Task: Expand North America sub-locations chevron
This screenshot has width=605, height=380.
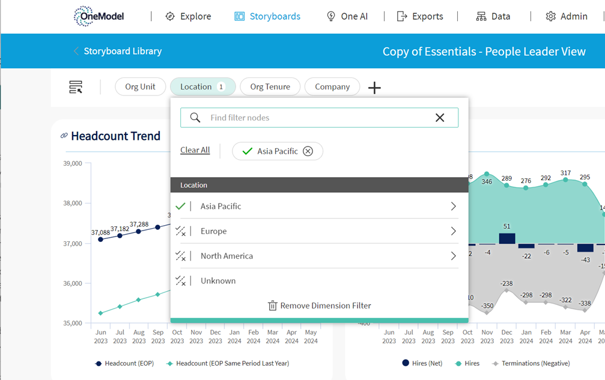Action: (x=453, y=256)
